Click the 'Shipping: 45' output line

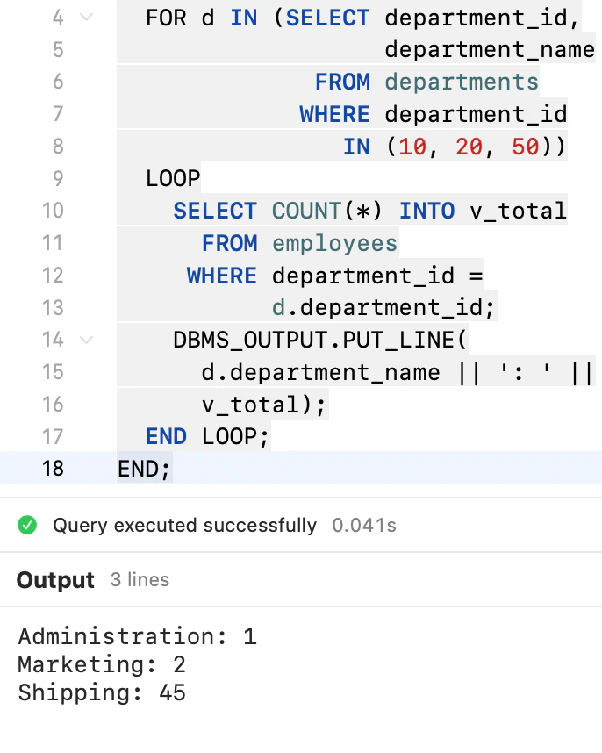point(102,693)
